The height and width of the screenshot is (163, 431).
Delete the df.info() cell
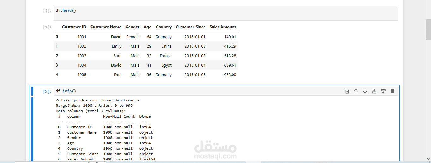[393, 91]
